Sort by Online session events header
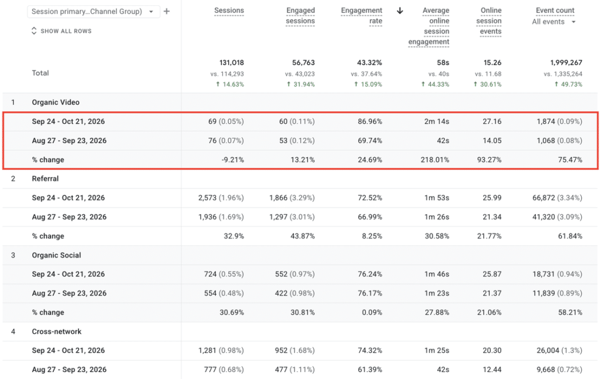The height and width of the screenshot is (379, 601). click(x=489, y=21)
